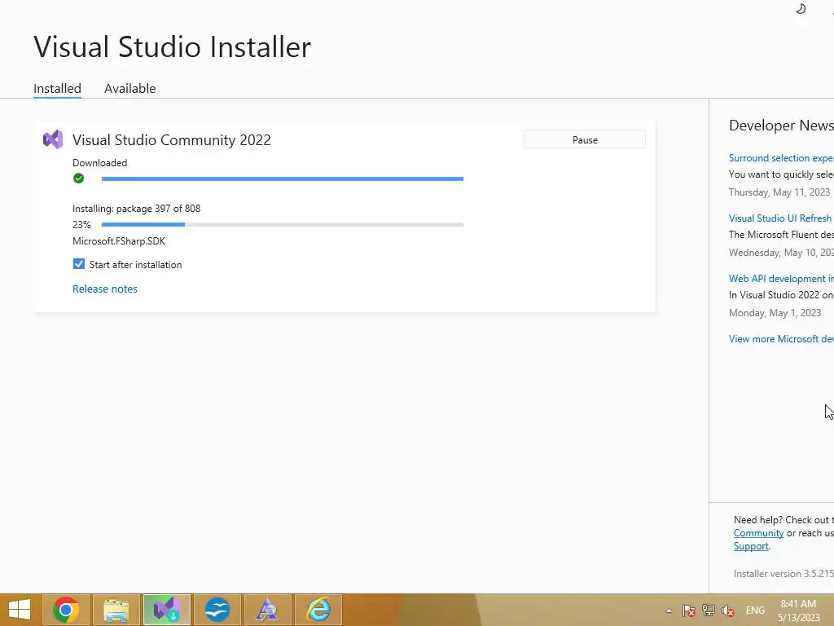
Task: Click the Visual Studio Community 2022 logo icon
Action: click(x=53, y=139)
